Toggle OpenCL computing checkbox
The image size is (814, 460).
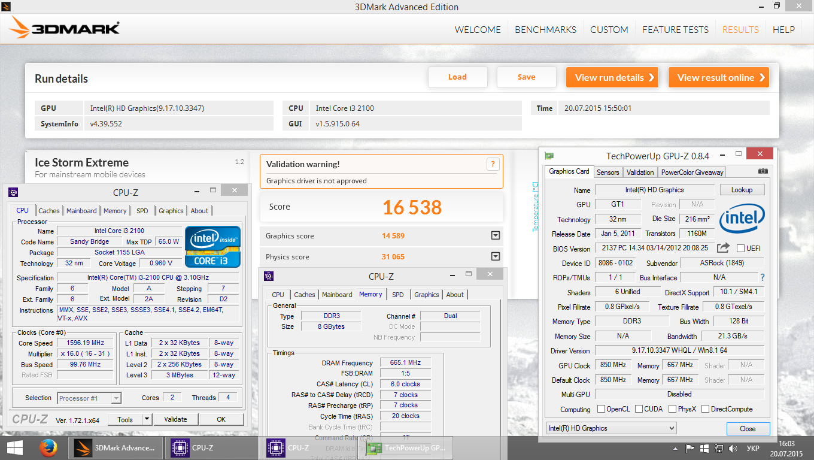point(602,409)
